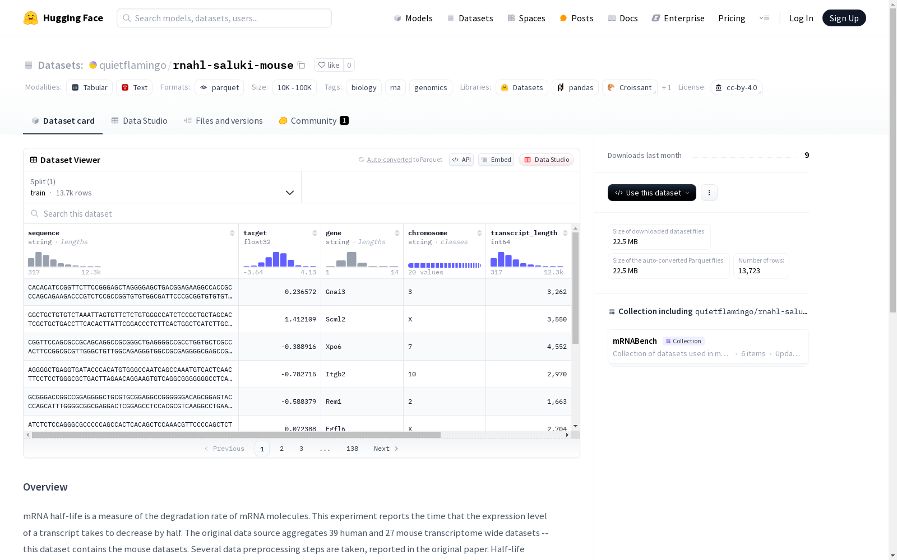The height and width of the screenshot is (560, 897).
Task: Click Log In
Action: point(801,18)
